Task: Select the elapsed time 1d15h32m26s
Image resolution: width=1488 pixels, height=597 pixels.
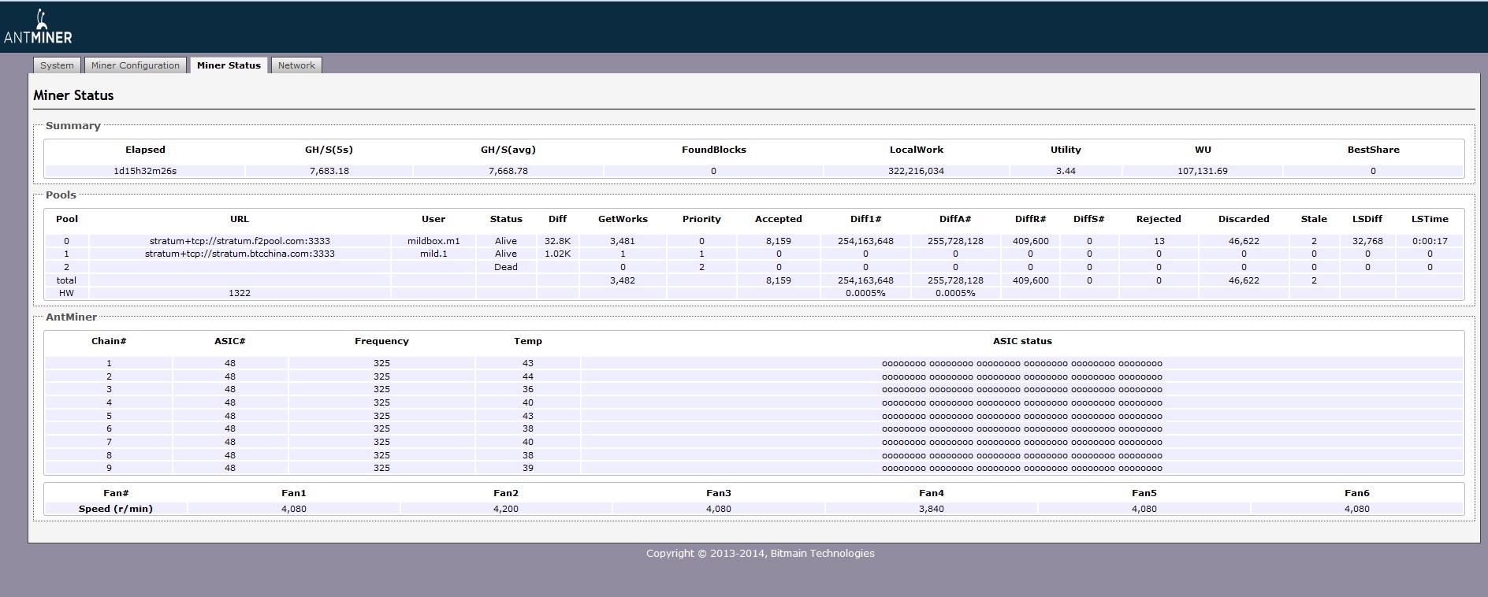Action: 145,171
